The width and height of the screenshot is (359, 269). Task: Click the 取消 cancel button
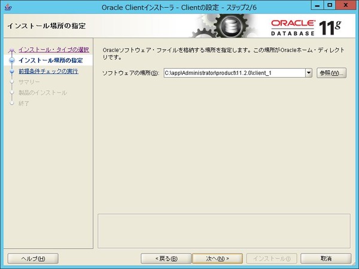(x=326, y=259)
